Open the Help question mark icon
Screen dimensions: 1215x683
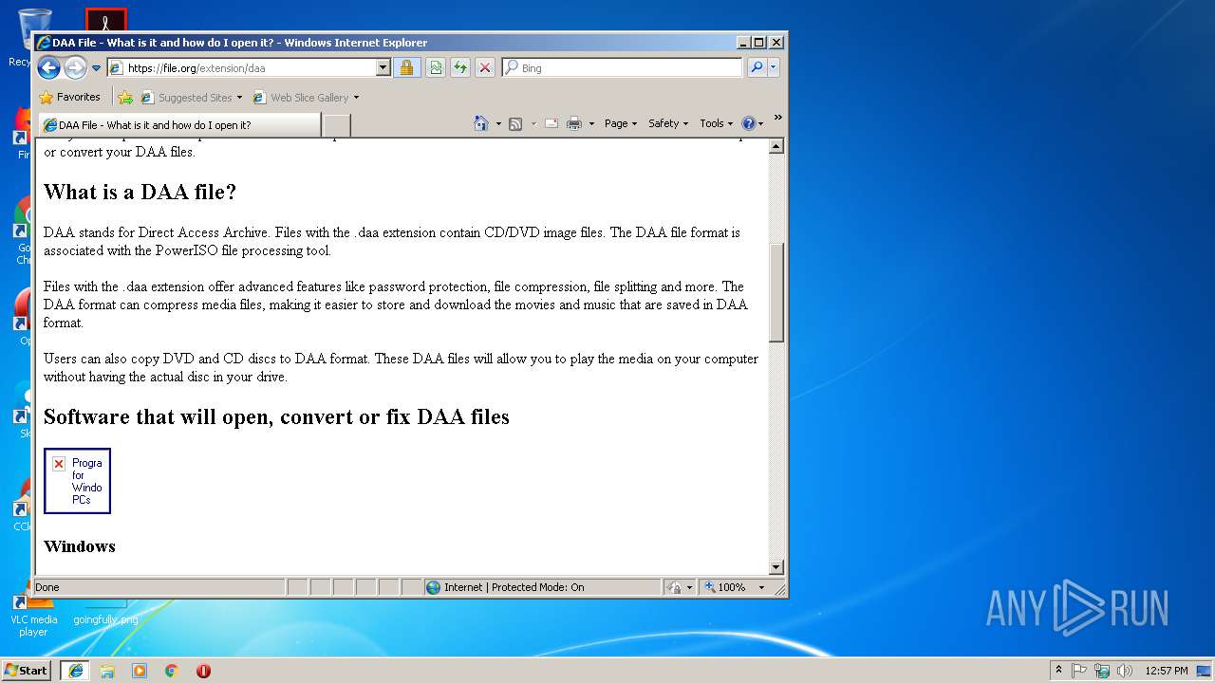749,123
